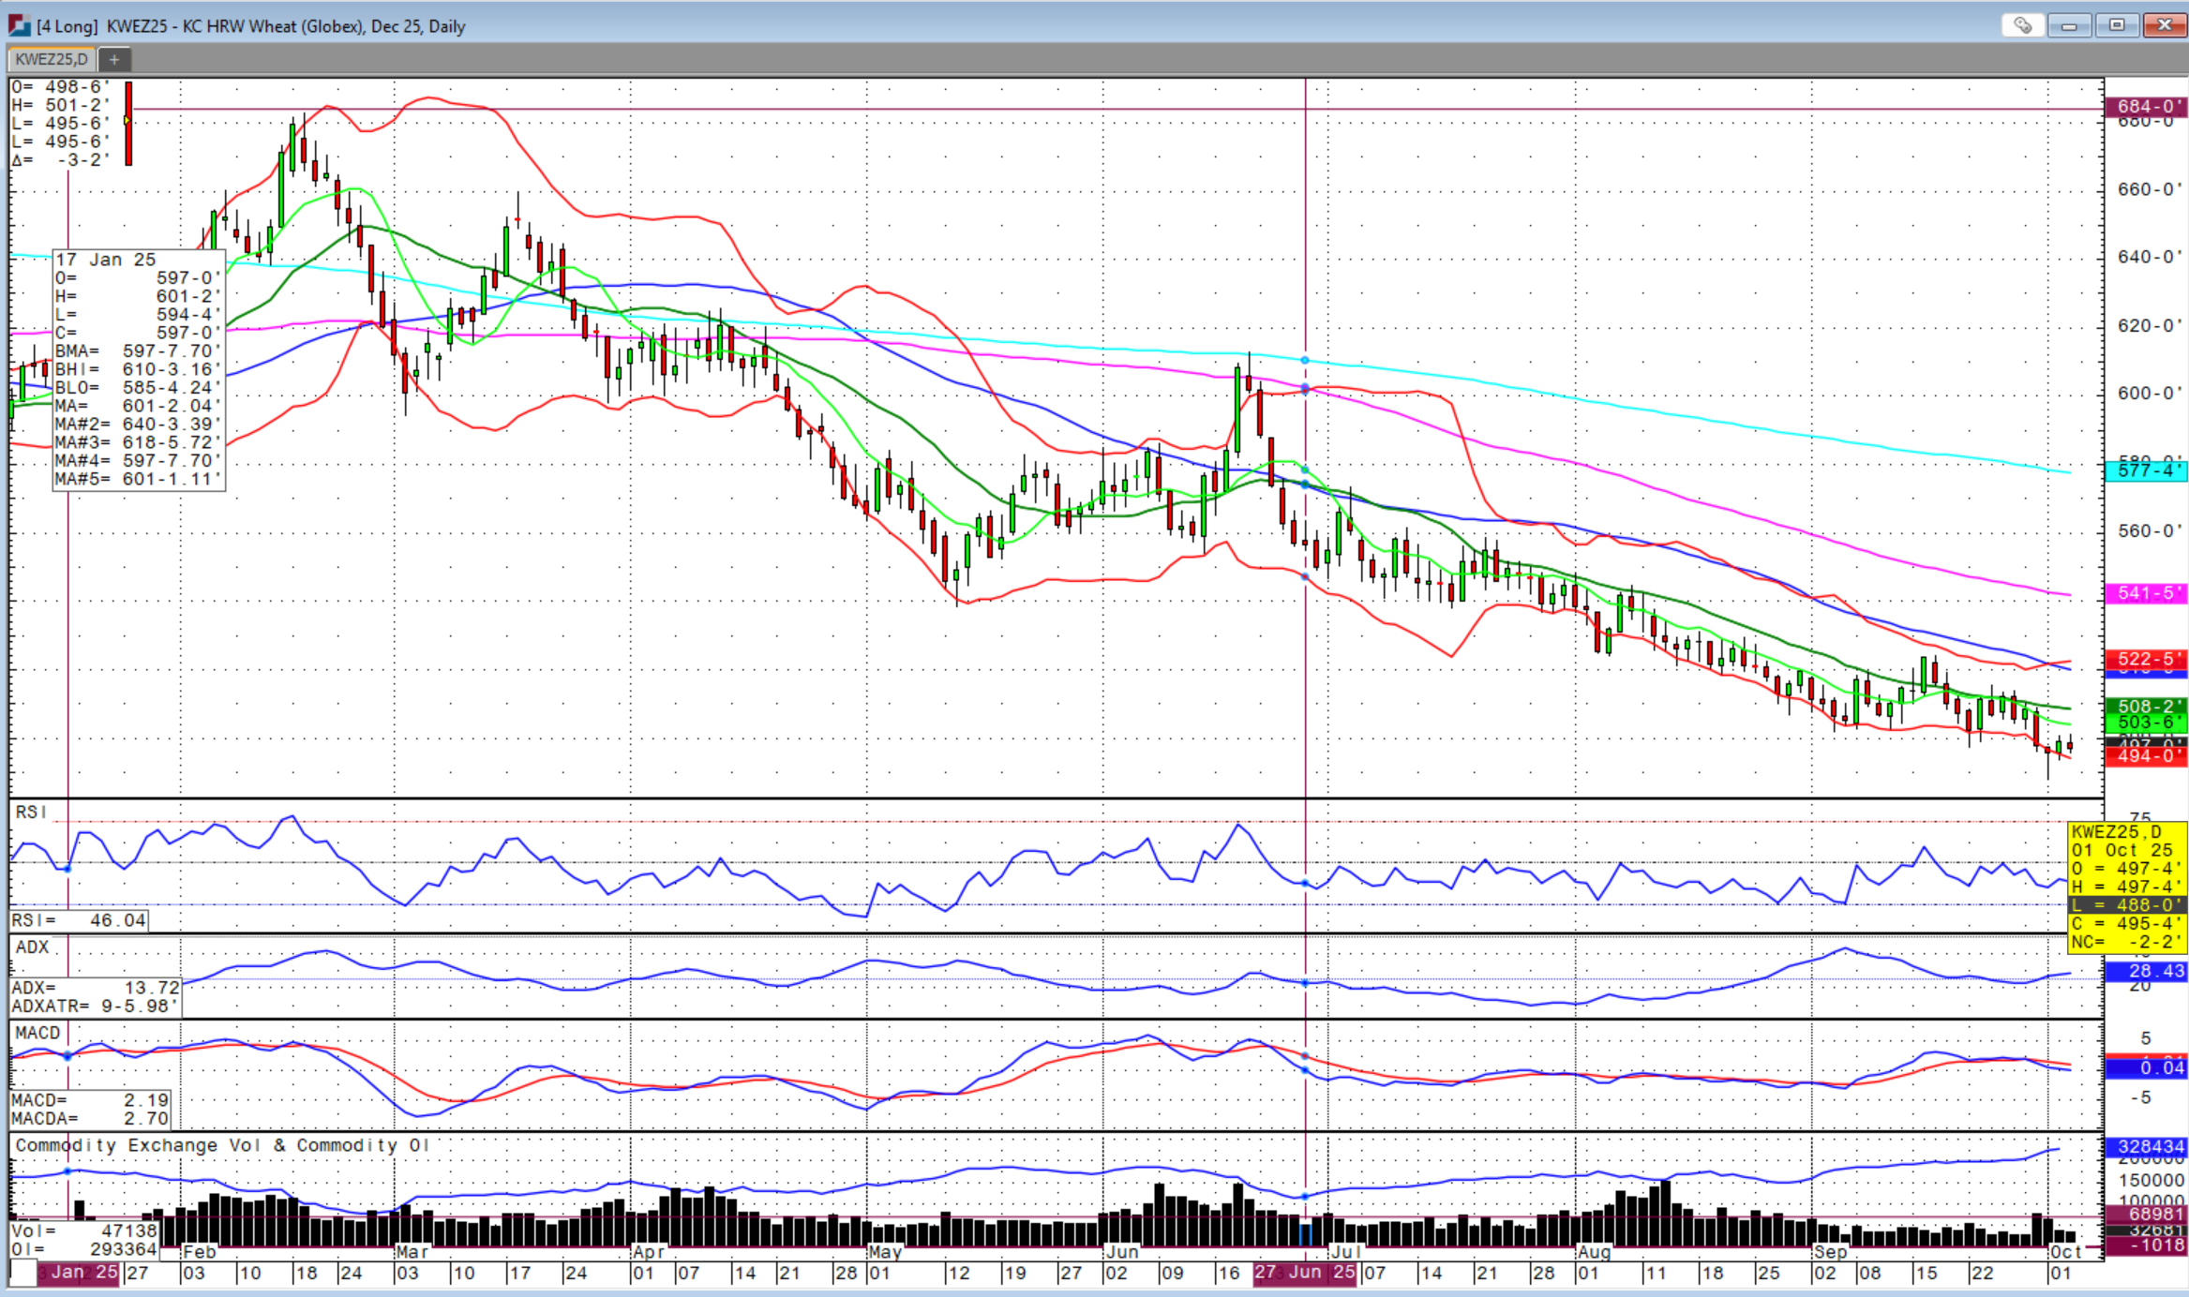Click the RSI study label
The height and width of the screenshot is (1297, 2189).
click(30, 812)
